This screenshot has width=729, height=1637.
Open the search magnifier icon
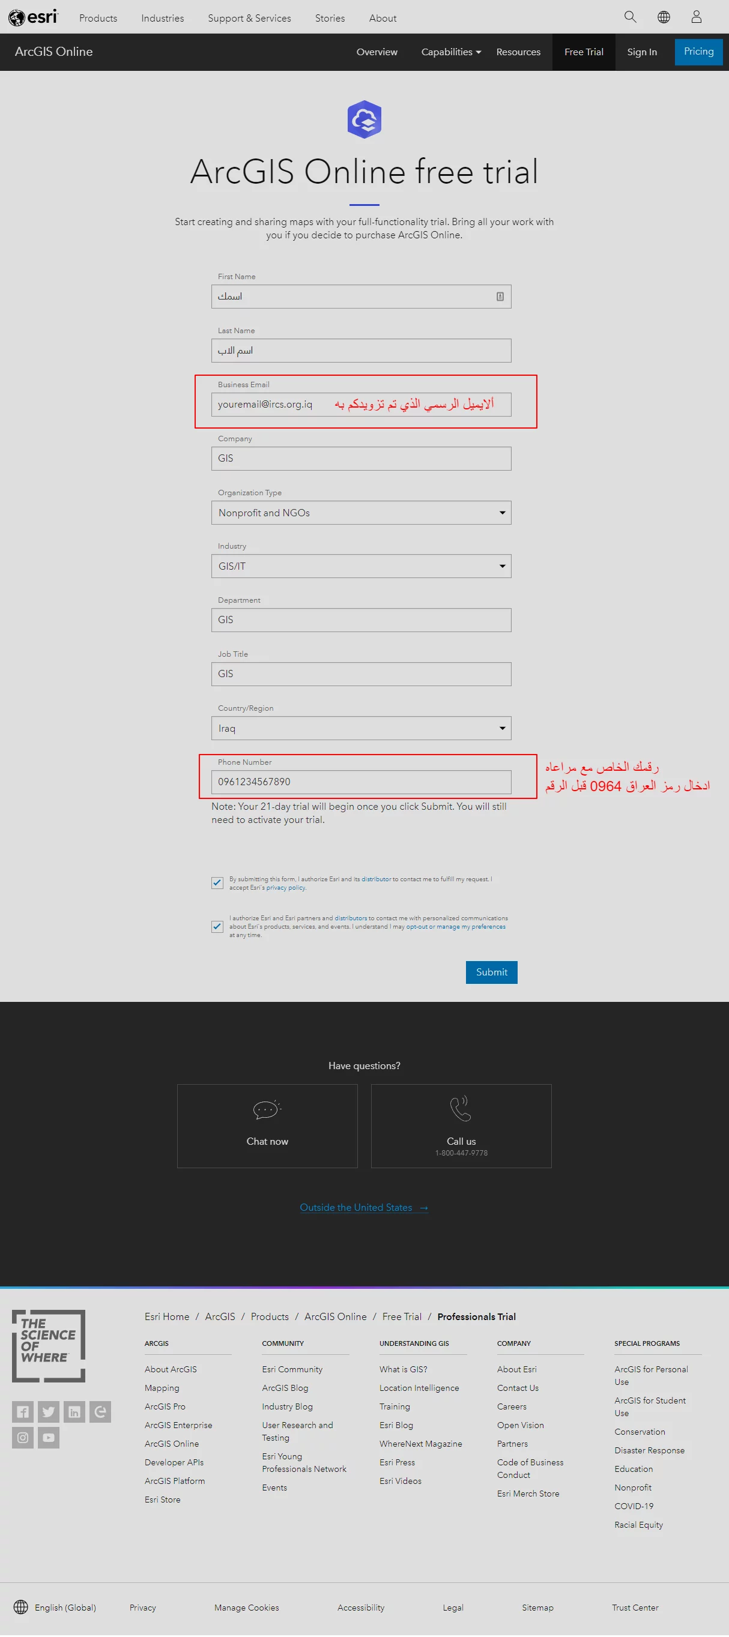(630, 17)
